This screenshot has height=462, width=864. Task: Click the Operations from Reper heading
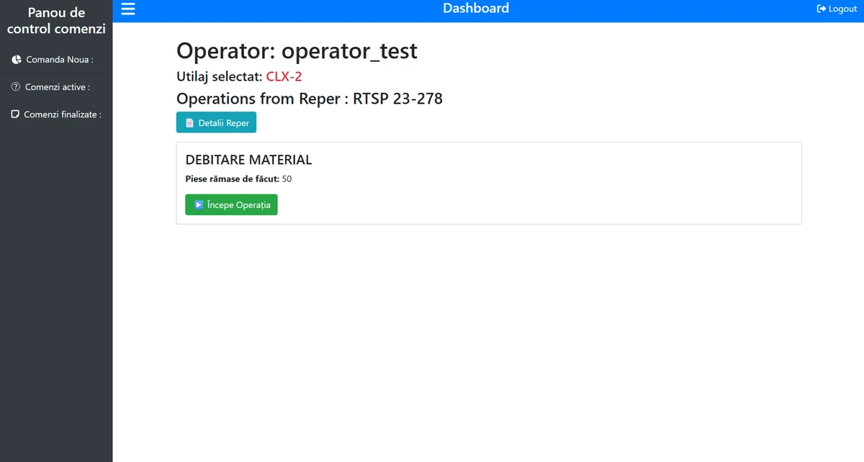[309, 99]
